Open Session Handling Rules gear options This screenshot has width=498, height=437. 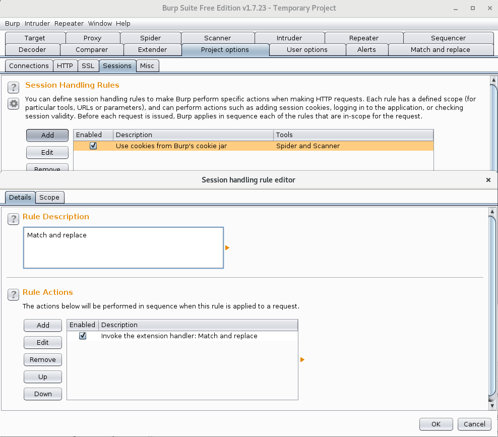coord(13,103)
